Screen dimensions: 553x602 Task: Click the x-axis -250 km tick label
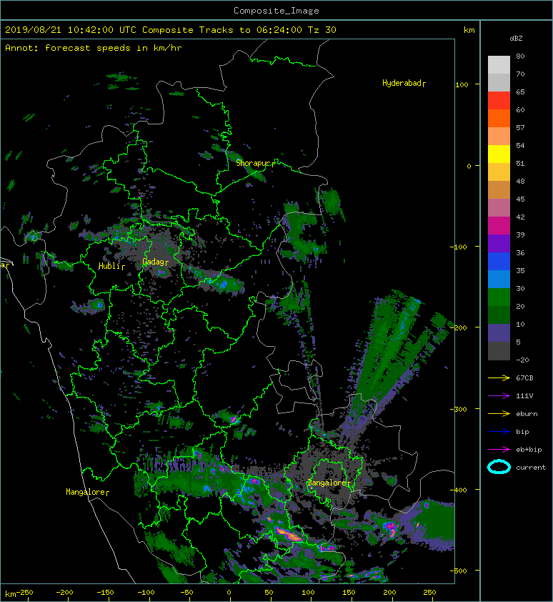[25, 593]
